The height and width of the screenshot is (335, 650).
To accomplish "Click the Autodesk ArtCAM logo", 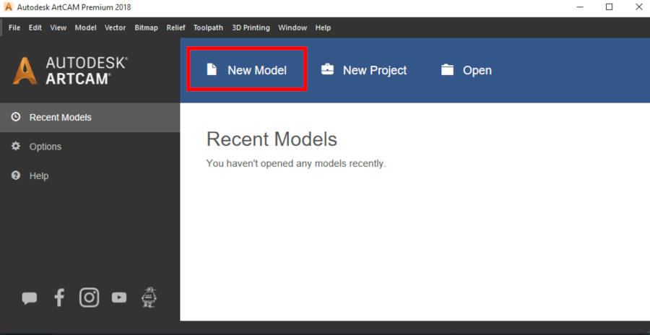I will click(x=70, y=71).
